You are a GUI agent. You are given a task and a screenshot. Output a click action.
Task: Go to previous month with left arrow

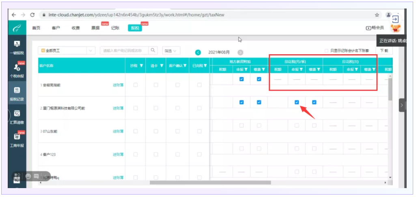click(198, 52)
